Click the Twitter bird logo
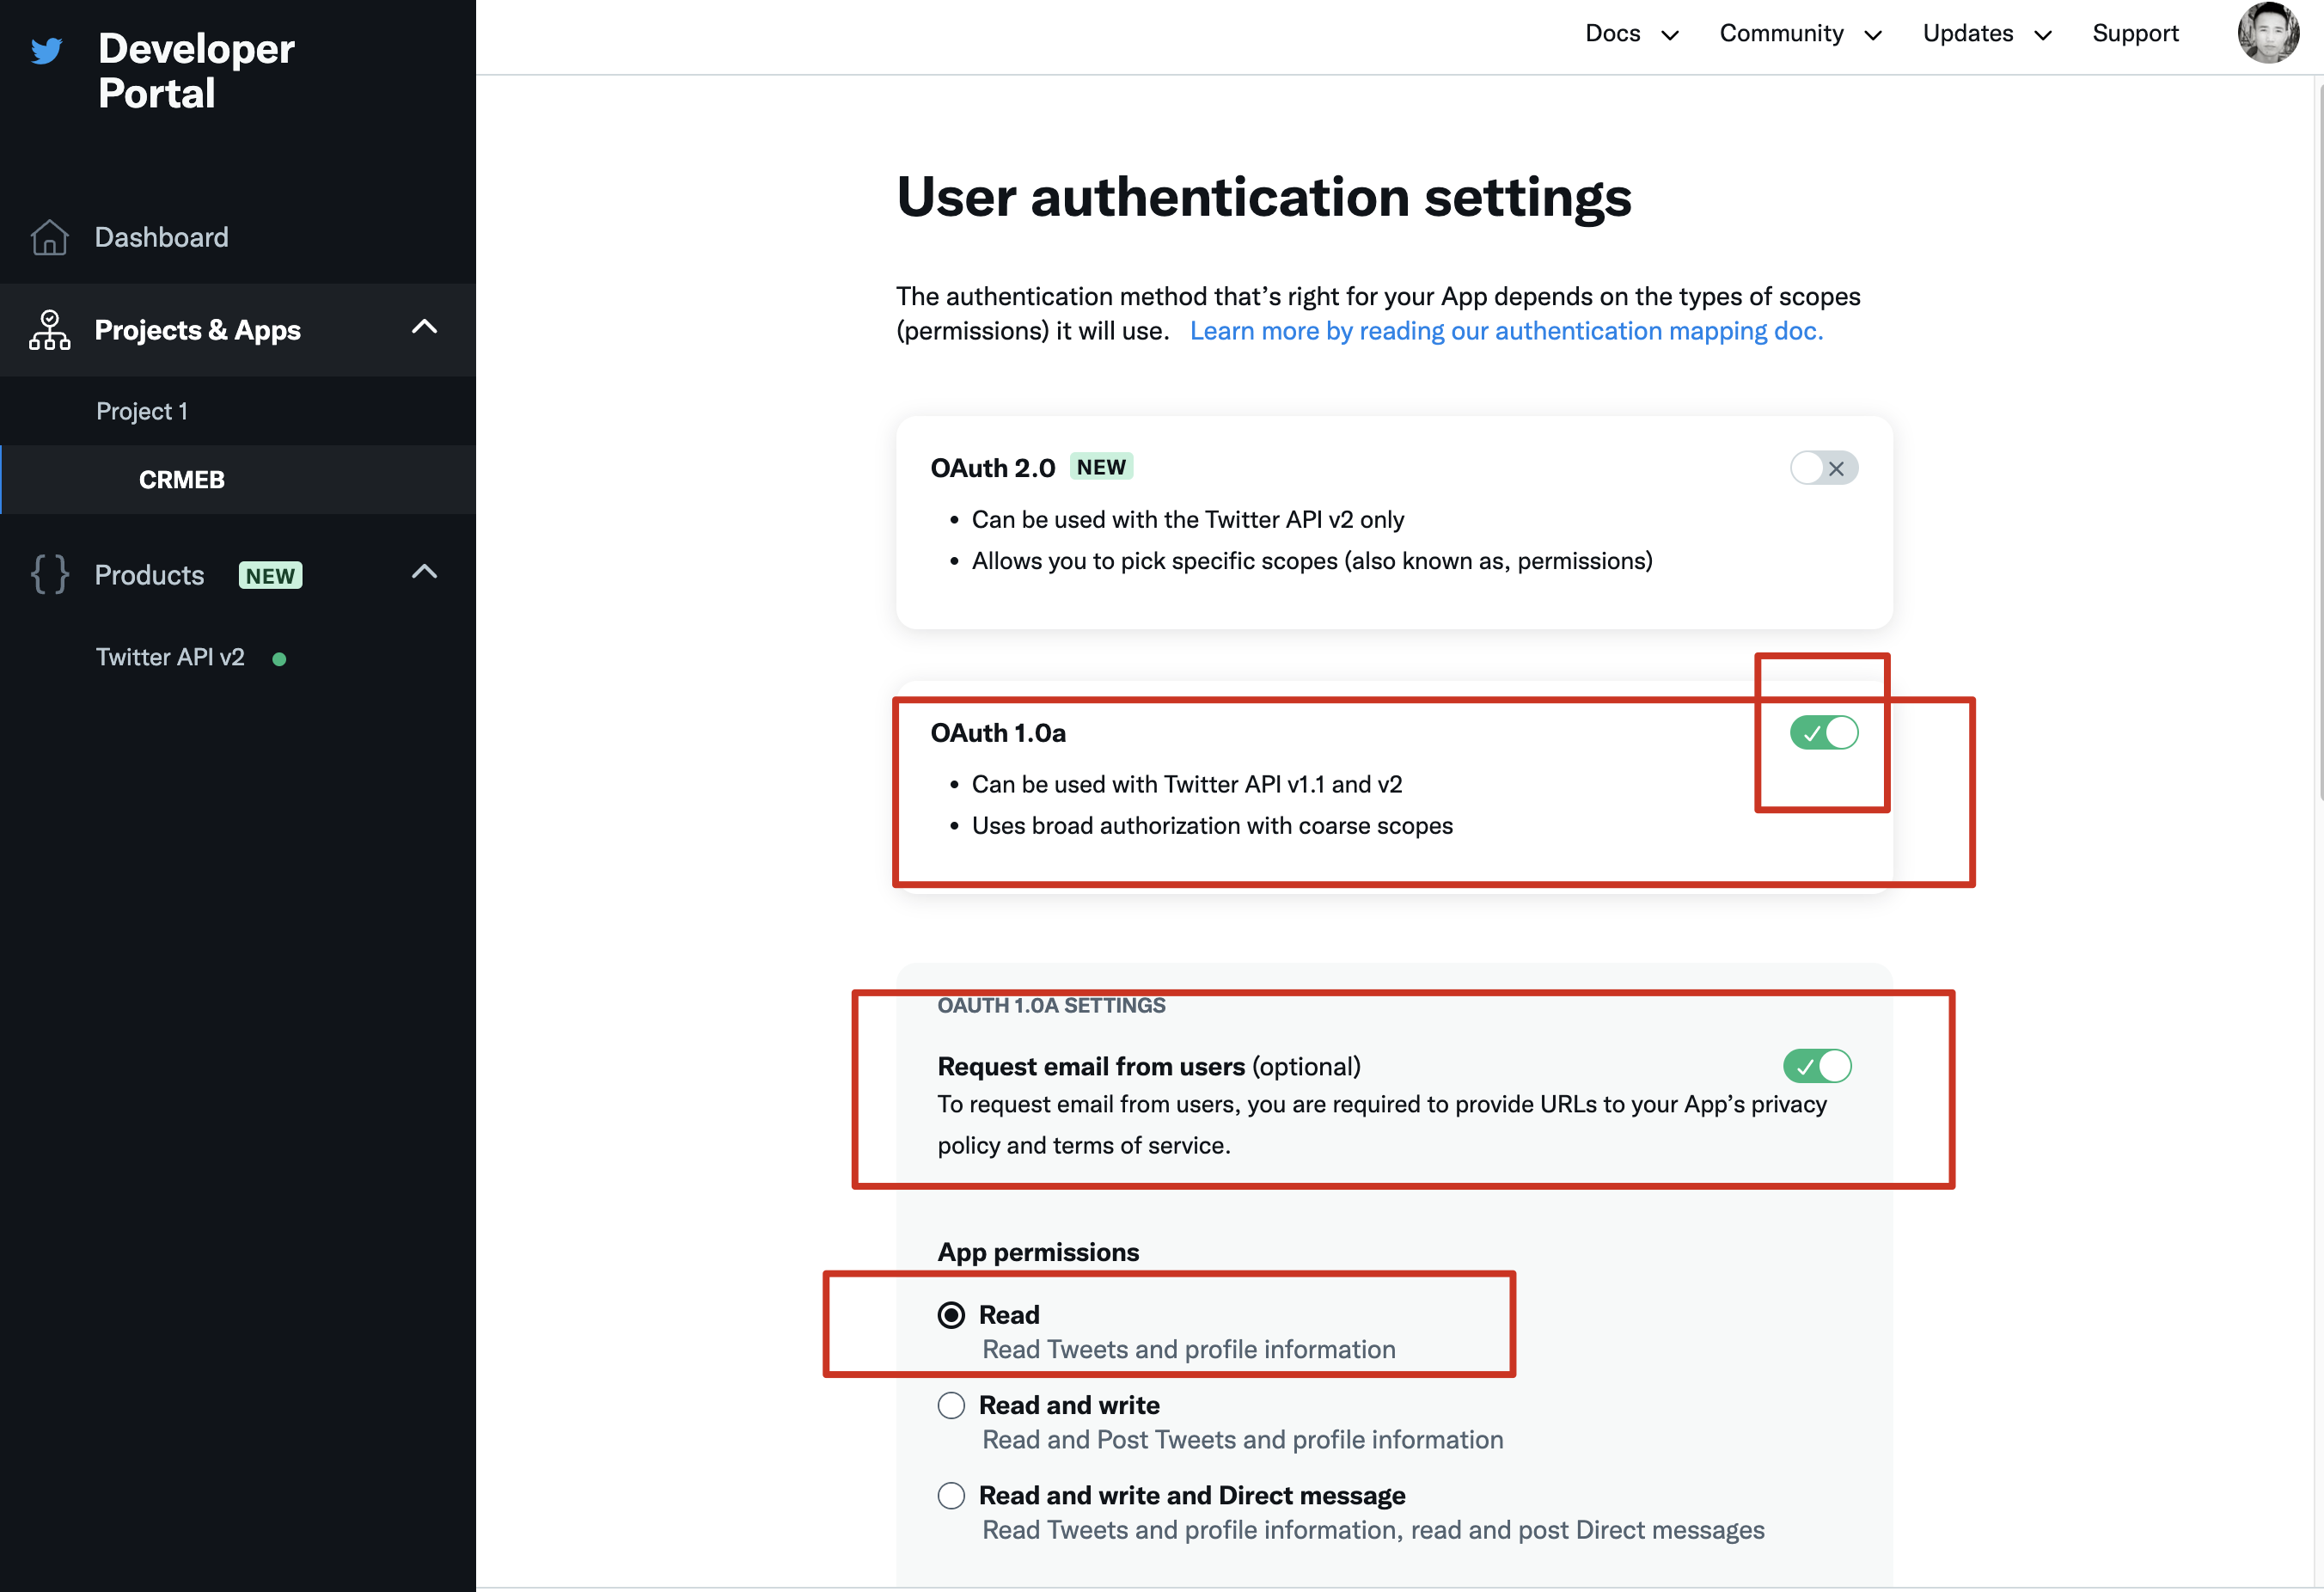The width and height of the screenshot is (2324, 1592). (x=46, y=50)
